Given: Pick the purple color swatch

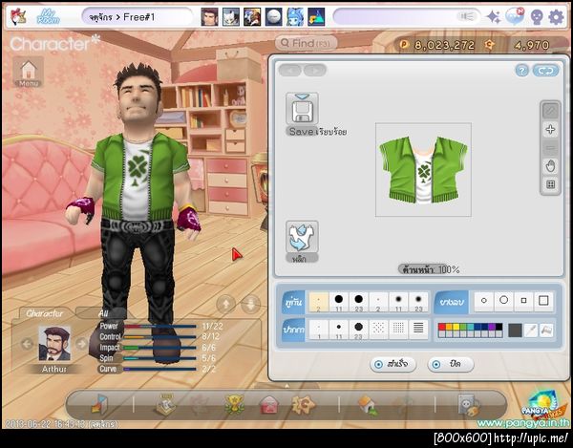Looking at the screenshot, I should coord(492,327).
